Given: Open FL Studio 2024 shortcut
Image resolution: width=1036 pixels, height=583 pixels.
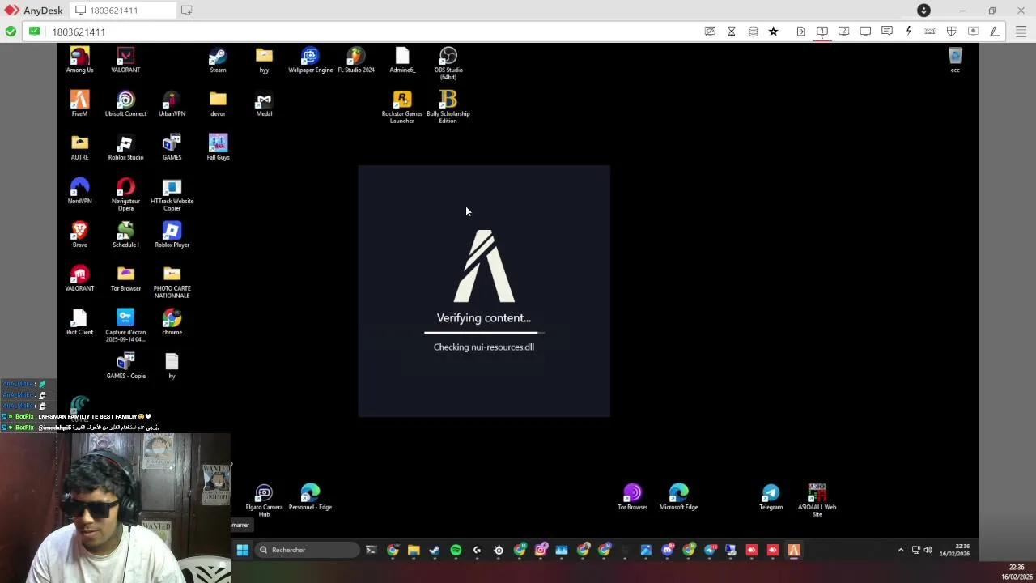Looking at the screenshot, I should [x=356, y=61].
